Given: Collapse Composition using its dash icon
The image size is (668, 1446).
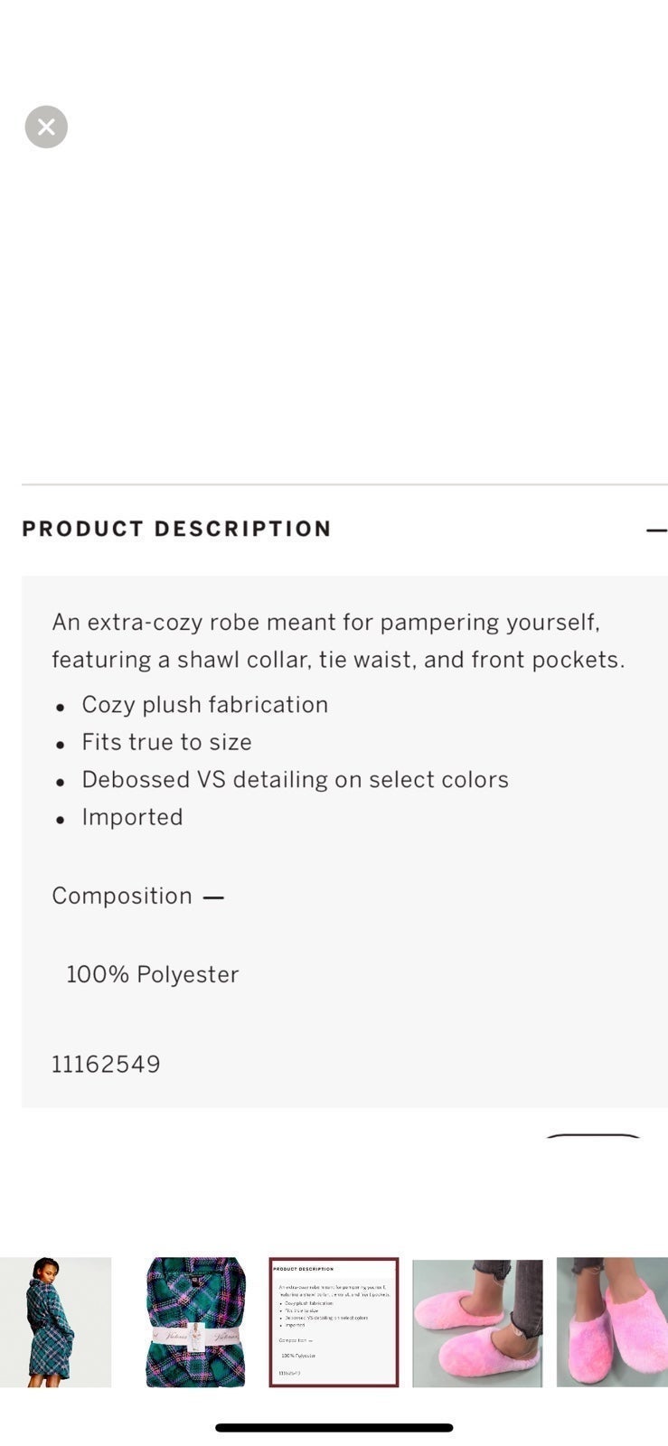Looking at the screenshot, I should pos(213,897).
